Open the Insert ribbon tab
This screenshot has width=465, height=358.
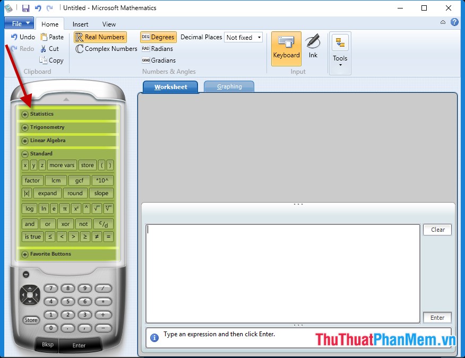(x=80, y=24)
